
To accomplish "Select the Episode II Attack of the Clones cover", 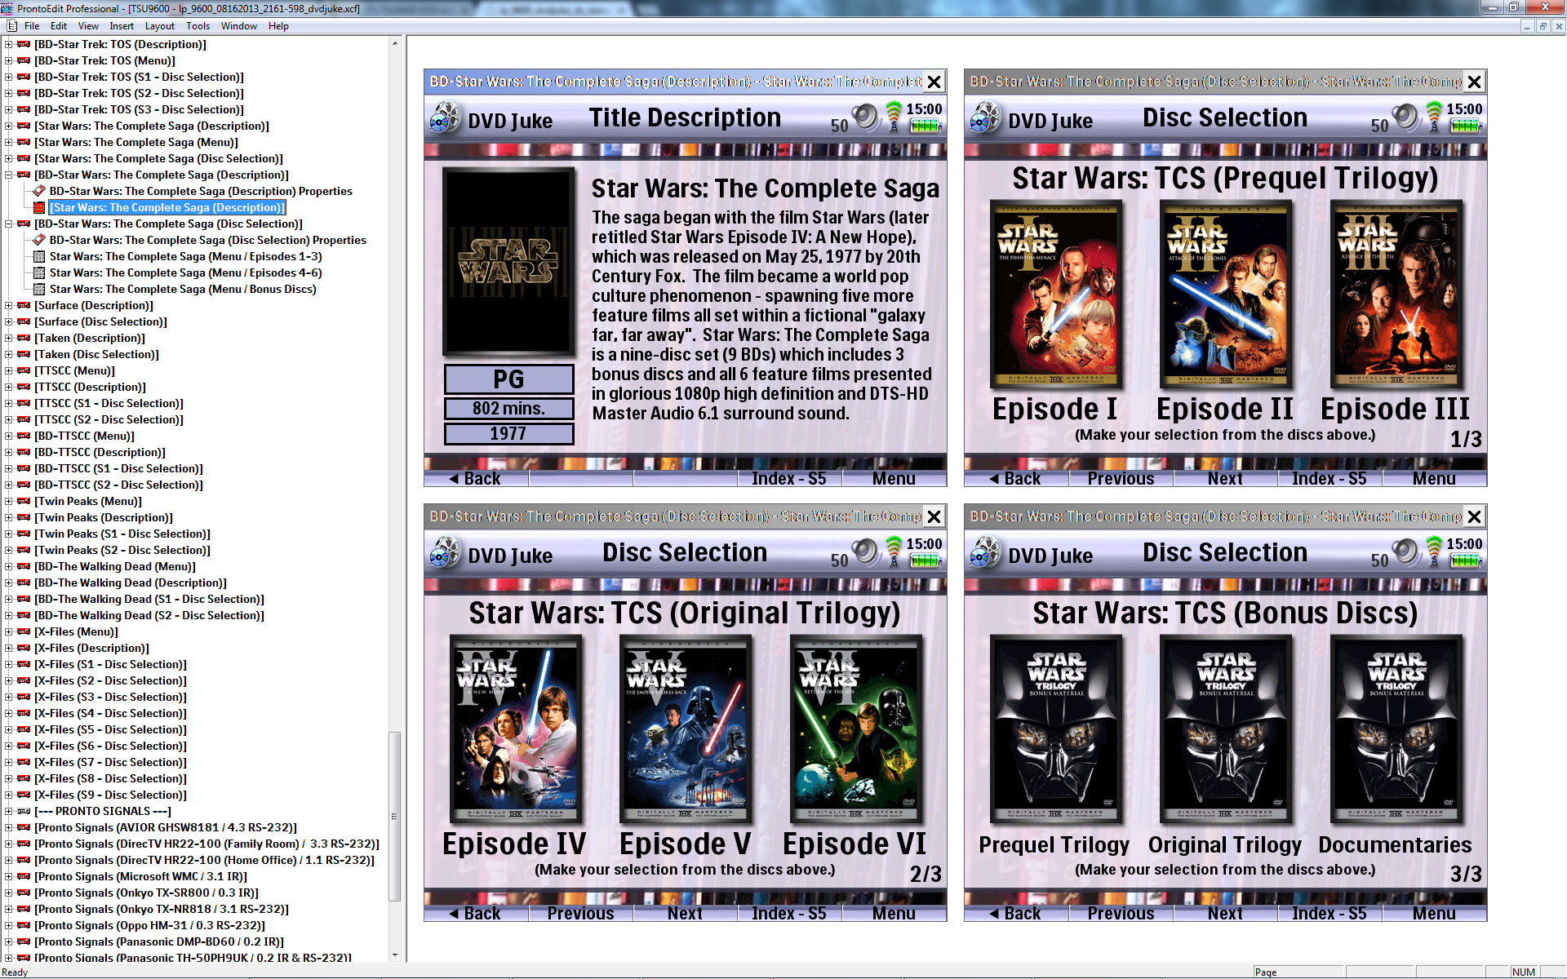I will coord(1225,294).
